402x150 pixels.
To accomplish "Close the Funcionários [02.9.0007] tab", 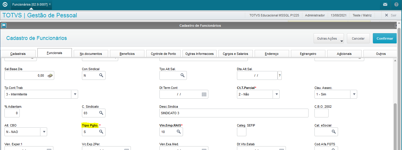I will [x=50, y=4].
